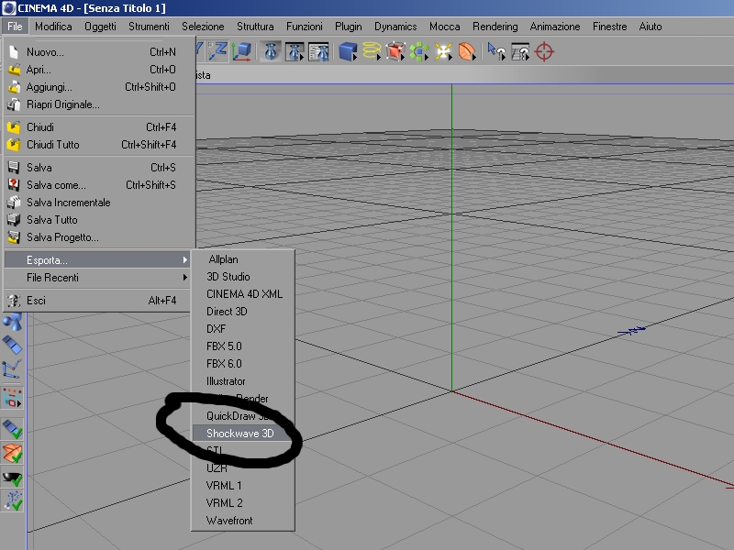Viewport: 734px width, 550px height.
Task: Choose 3D Studio export format
Action: pos(243,277)
